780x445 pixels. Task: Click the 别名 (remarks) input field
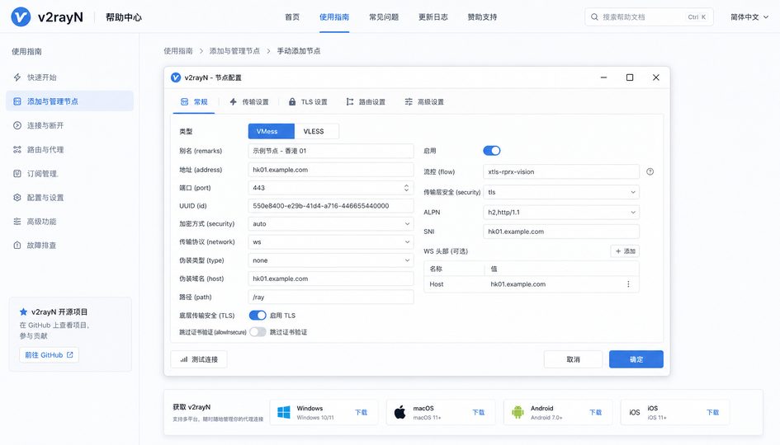(x=331, y=151)
